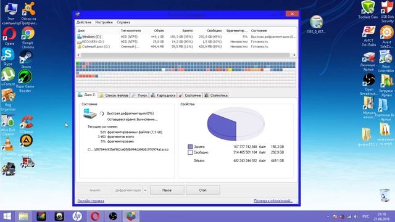Click the Занято purple legend swatch
The image size is (395, 222).
click(x=190, y=147)
